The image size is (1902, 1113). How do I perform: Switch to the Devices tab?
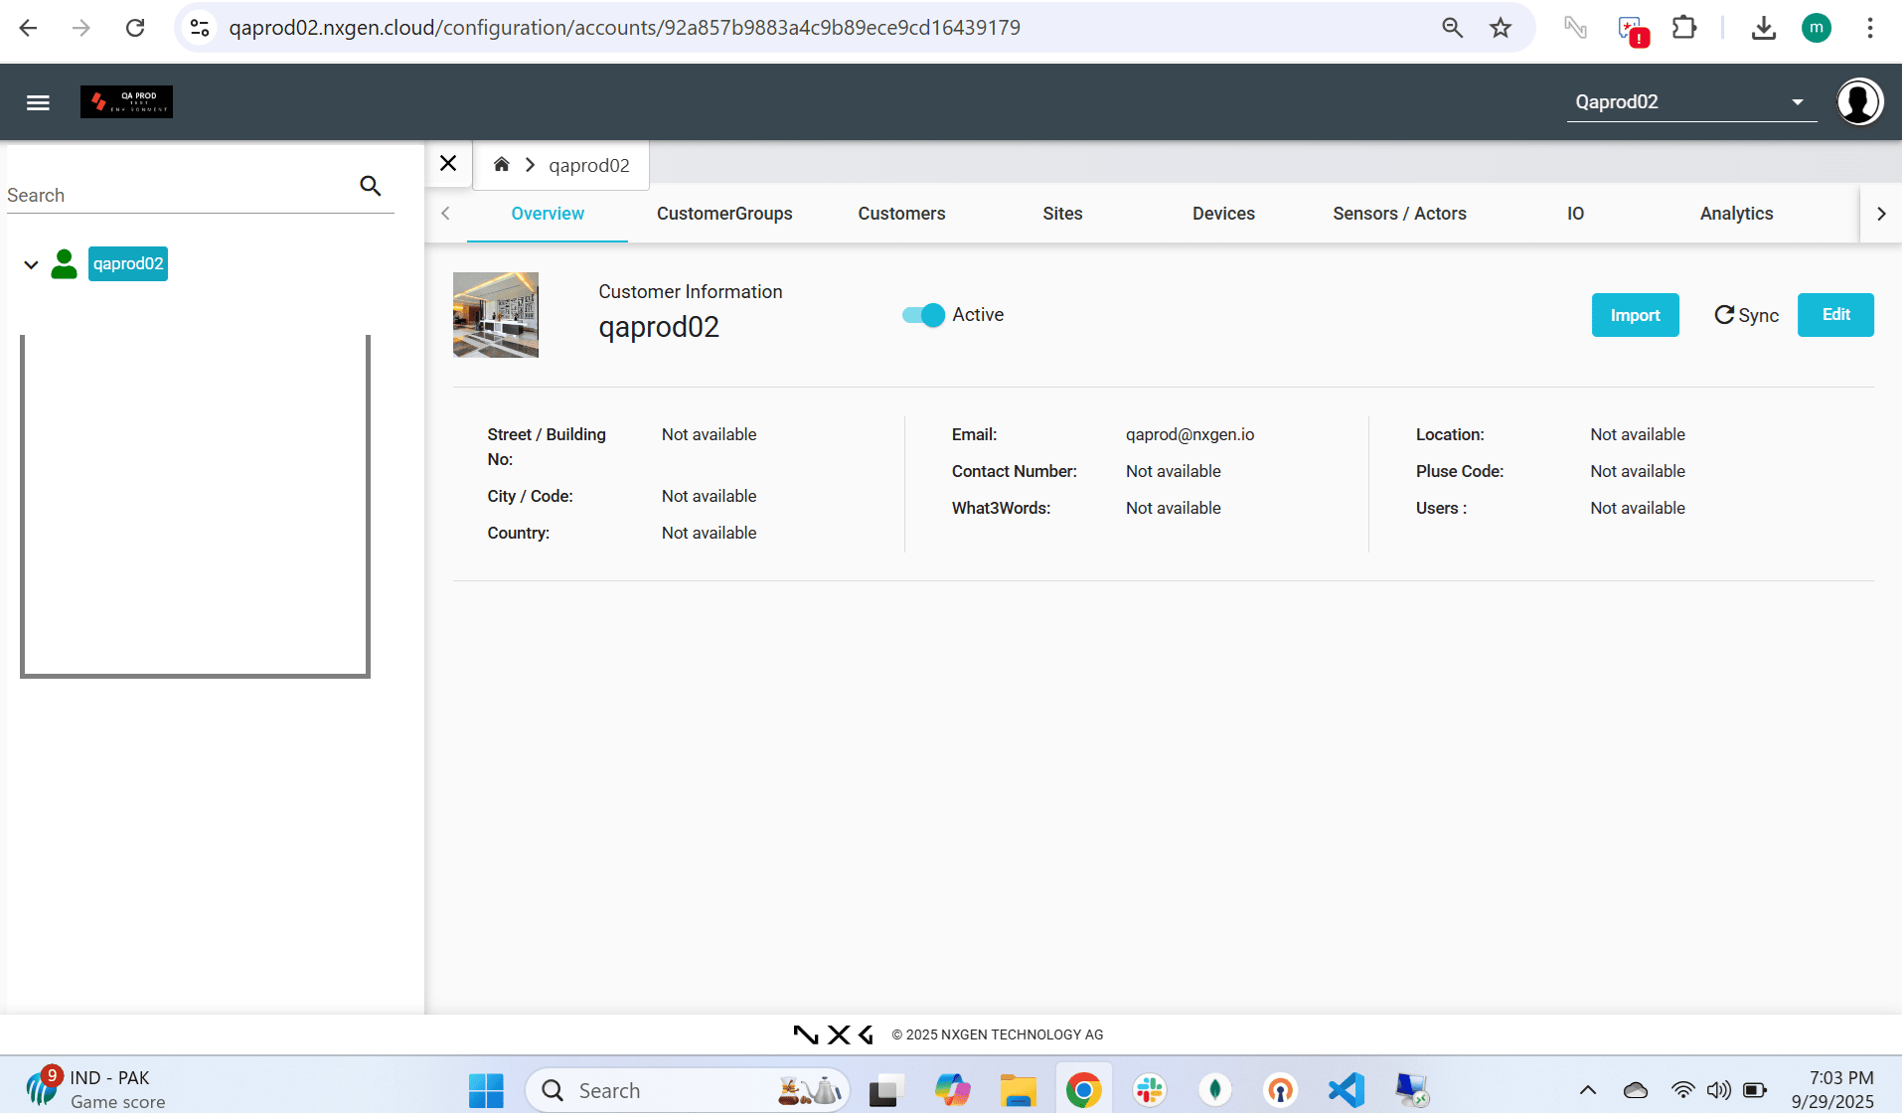[x=1223, y=214]
